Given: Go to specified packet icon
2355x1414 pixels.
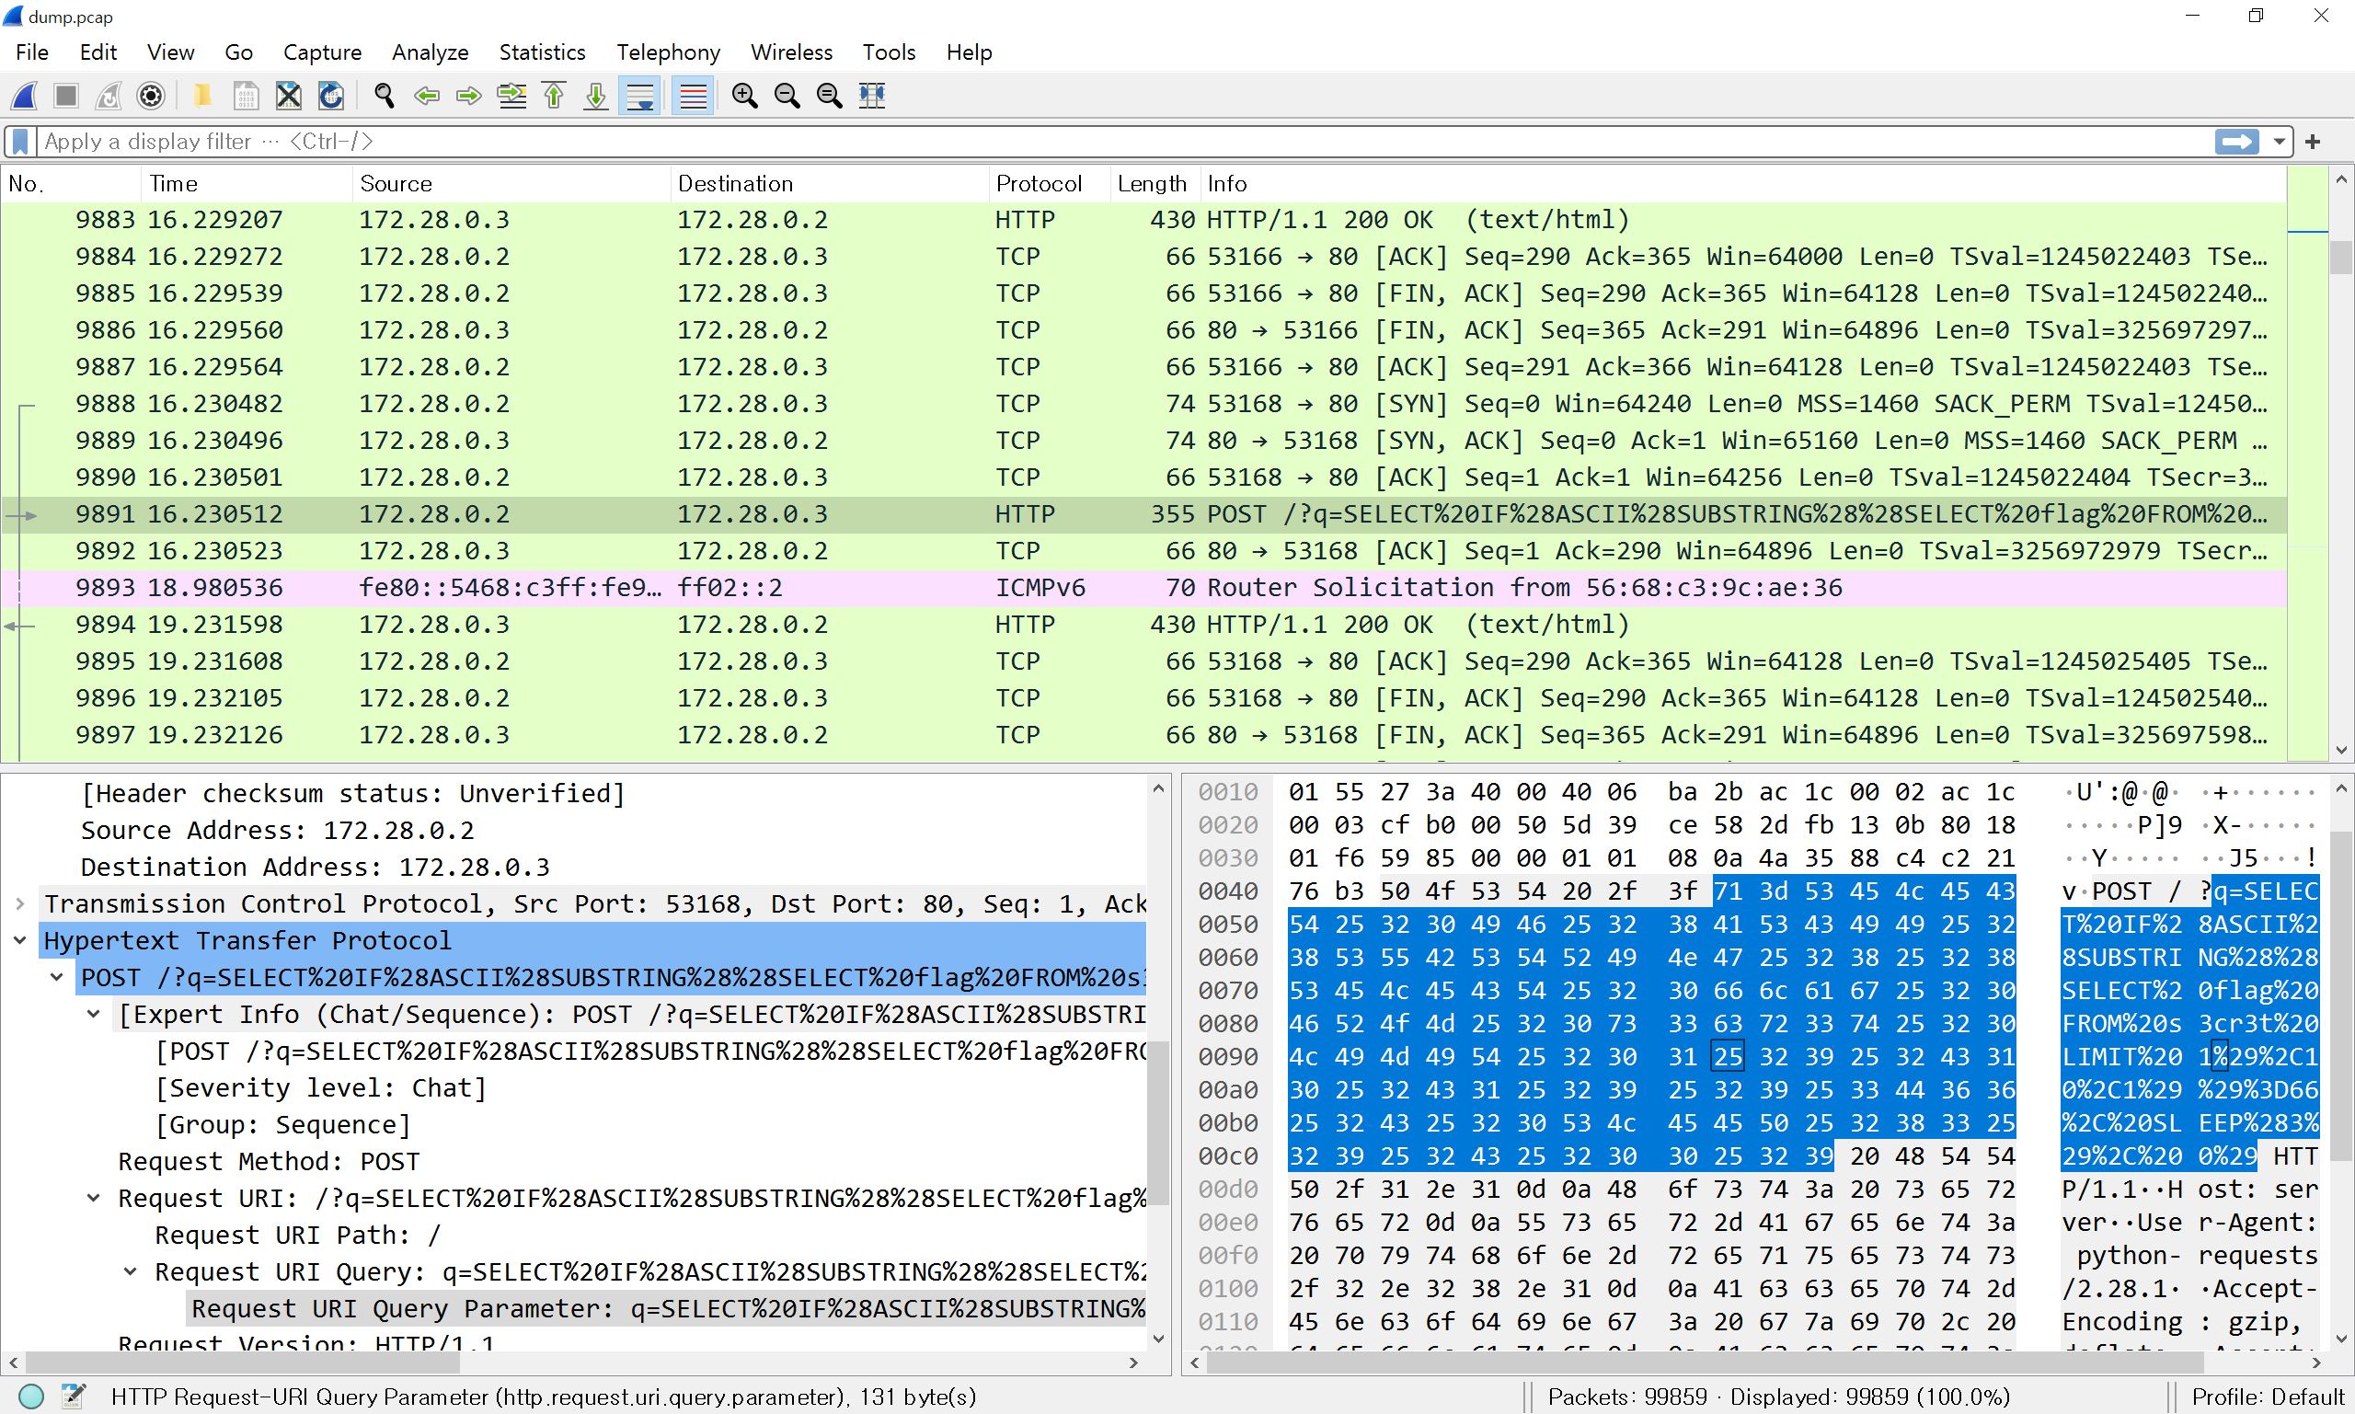Looking at the screenshot, I should click(x=511, y=96).
